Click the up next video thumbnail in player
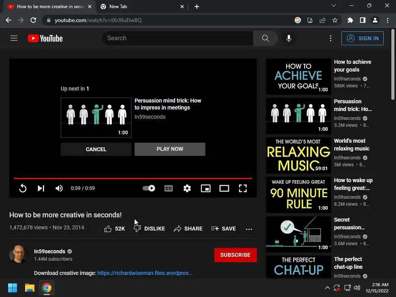The height and width of the screenshot is (297, 396). [96, 118]
